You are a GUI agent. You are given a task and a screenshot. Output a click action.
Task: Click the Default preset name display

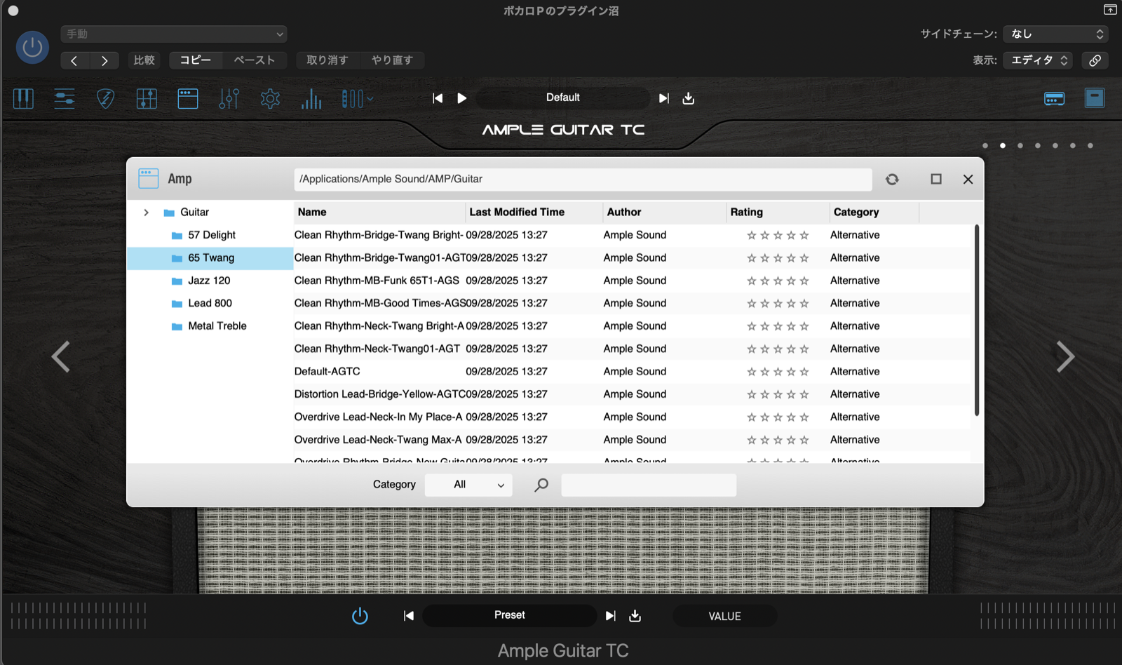pyautogui.click(x=563, y=98)
